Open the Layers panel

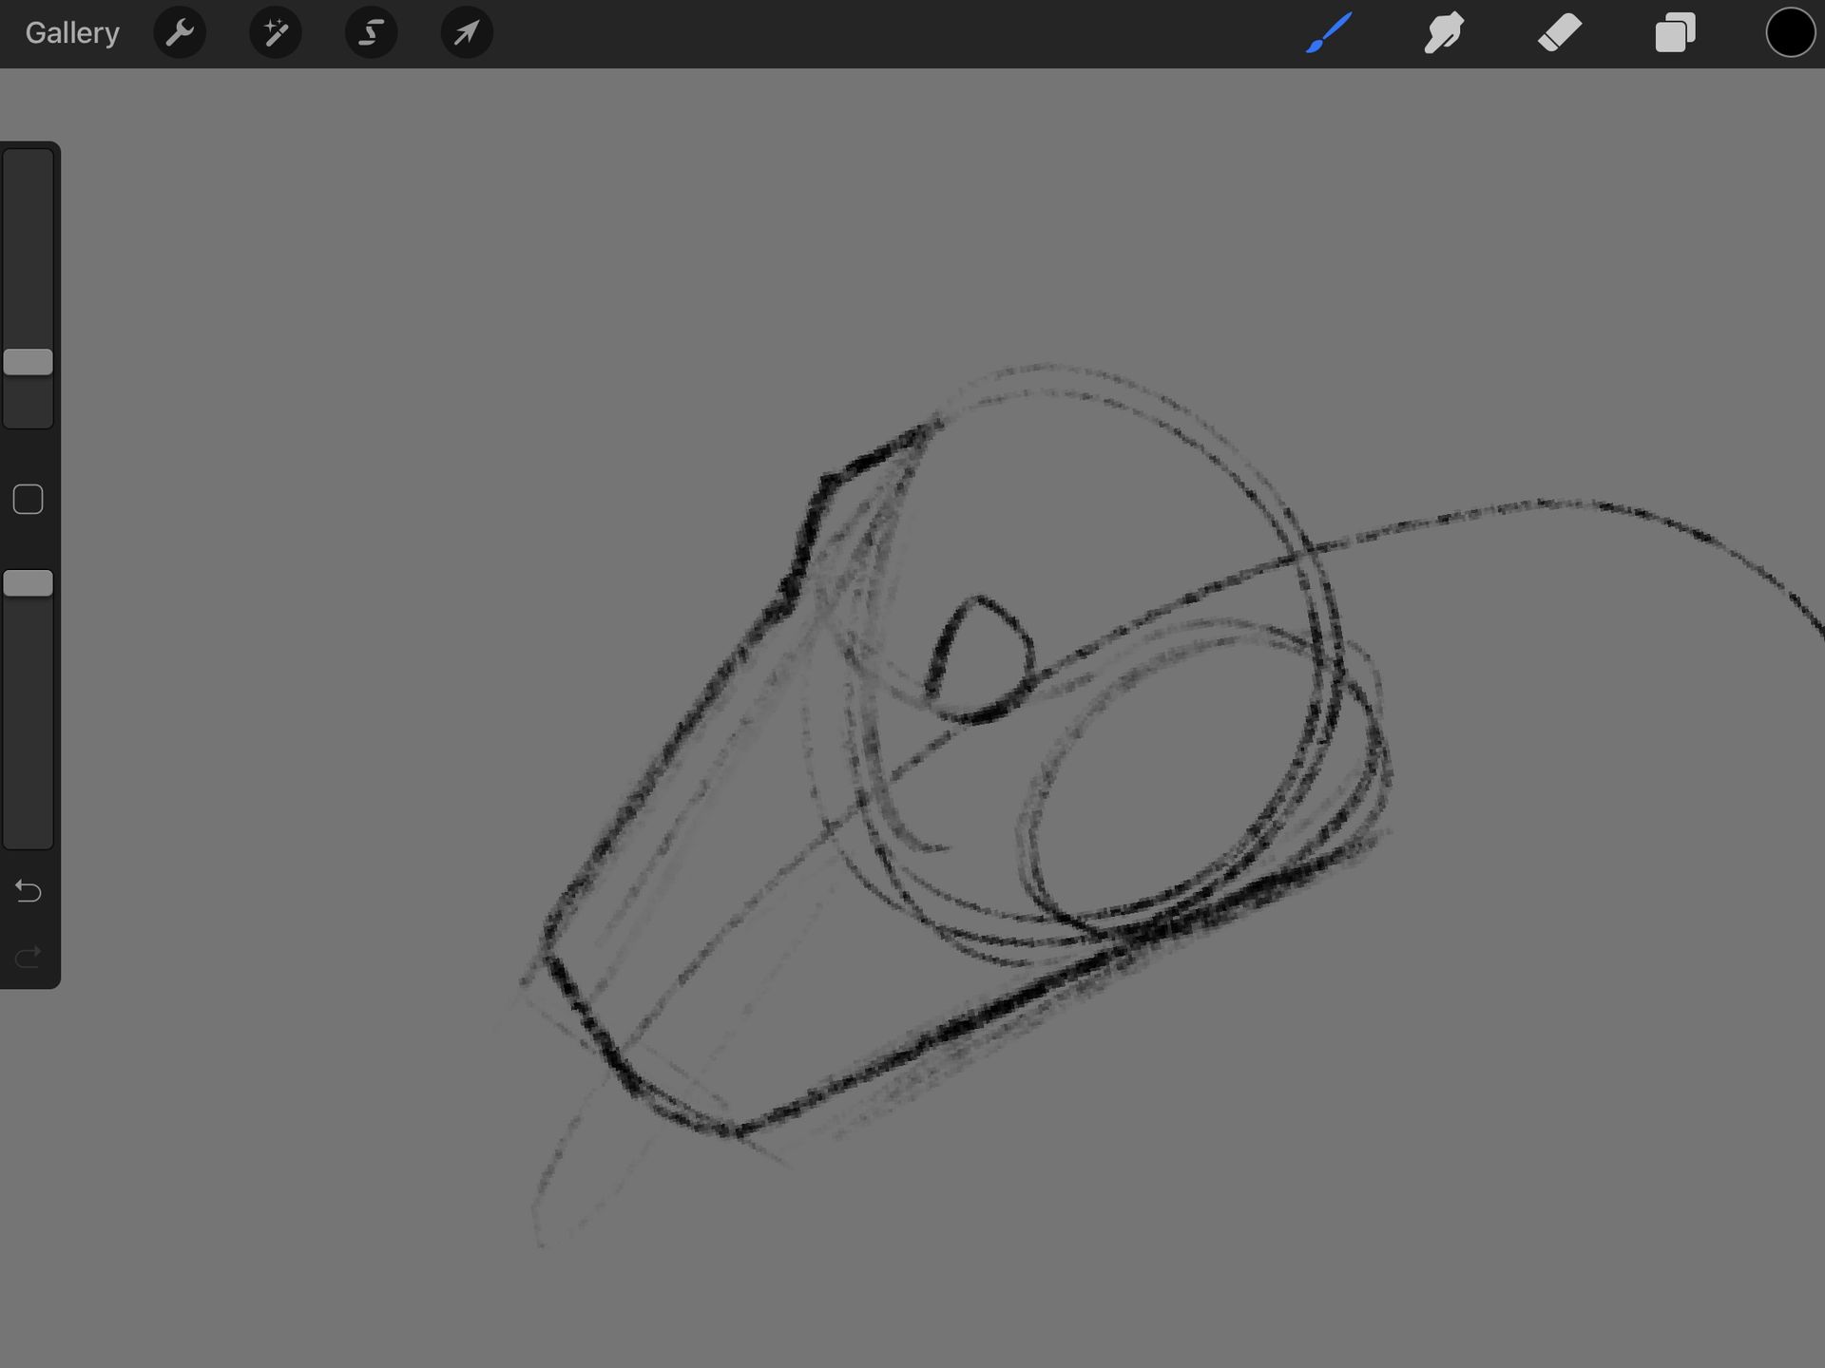1675,33
